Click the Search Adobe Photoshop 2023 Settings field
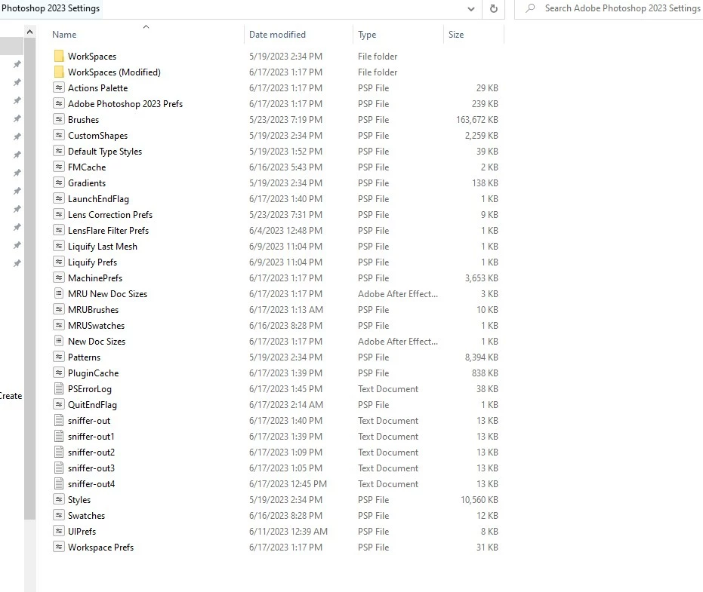 coord(609,8)
